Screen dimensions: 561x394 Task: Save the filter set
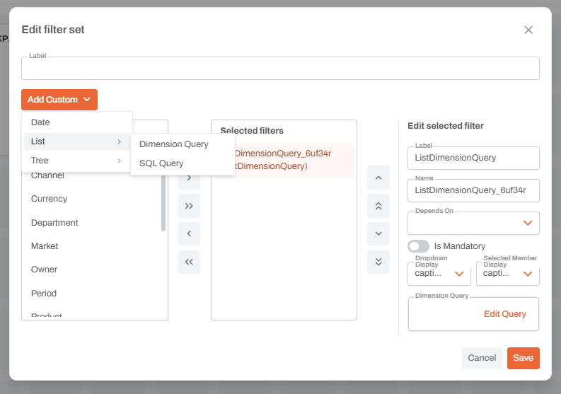pyautogui.click(x=523, y=358)
